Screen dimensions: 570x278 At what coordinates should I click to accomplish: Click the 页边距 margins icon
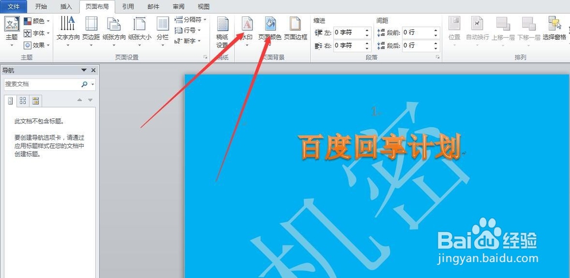click(91, 24)
